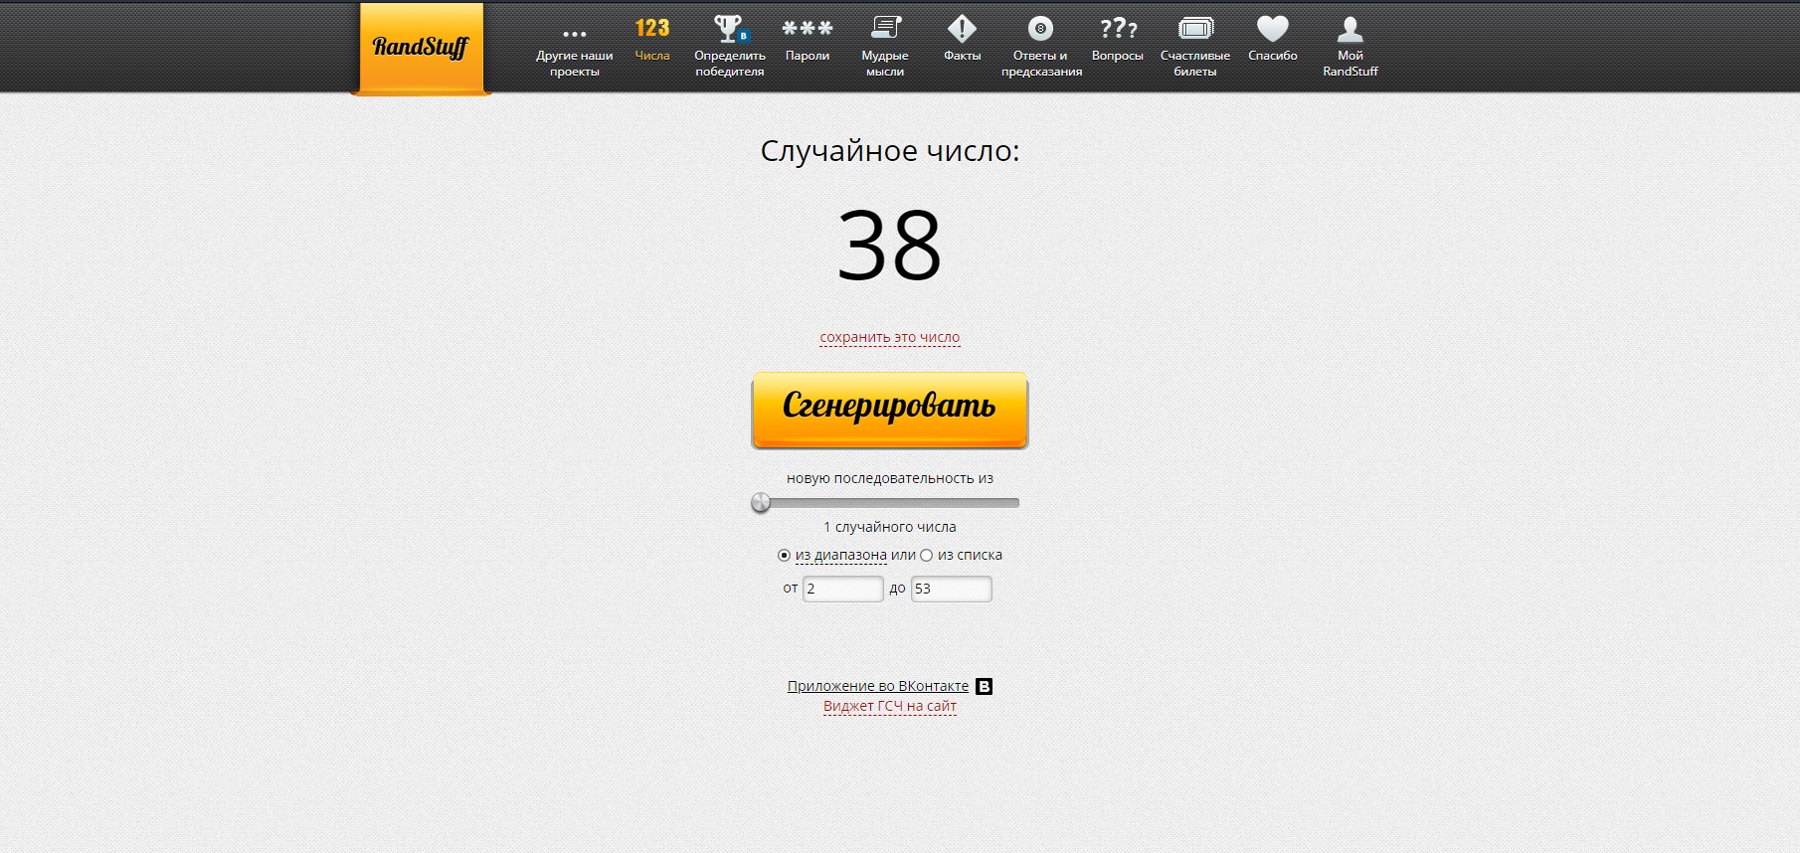Go to the 'Спасибо' menu label
This screenshot has width=1800, height=853.
click(1273, 56)
